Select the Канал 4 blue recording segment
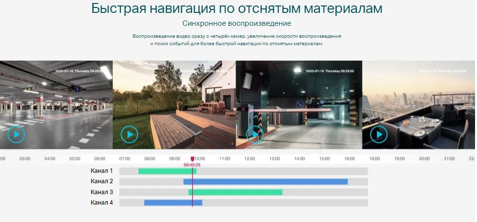This screenshot has width=477, height=222. [x=173, y=203]
